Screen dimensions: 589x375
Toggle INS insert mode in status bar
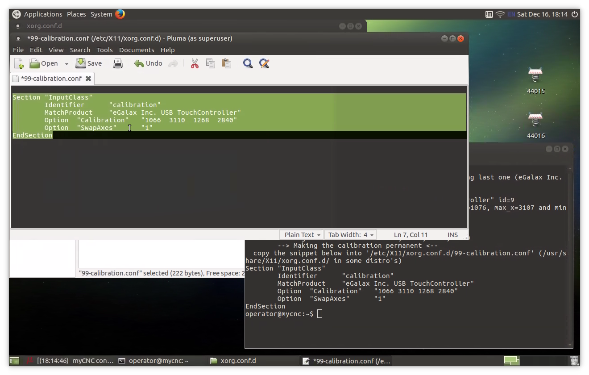(x=452, y=234)
